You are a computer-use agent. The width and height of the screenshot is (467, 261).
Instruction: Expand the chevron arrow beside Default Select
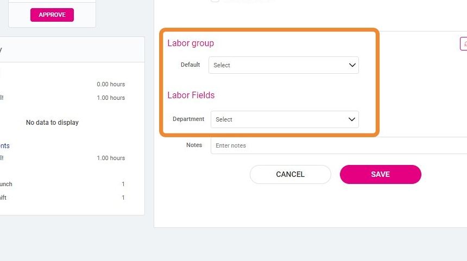352,65
